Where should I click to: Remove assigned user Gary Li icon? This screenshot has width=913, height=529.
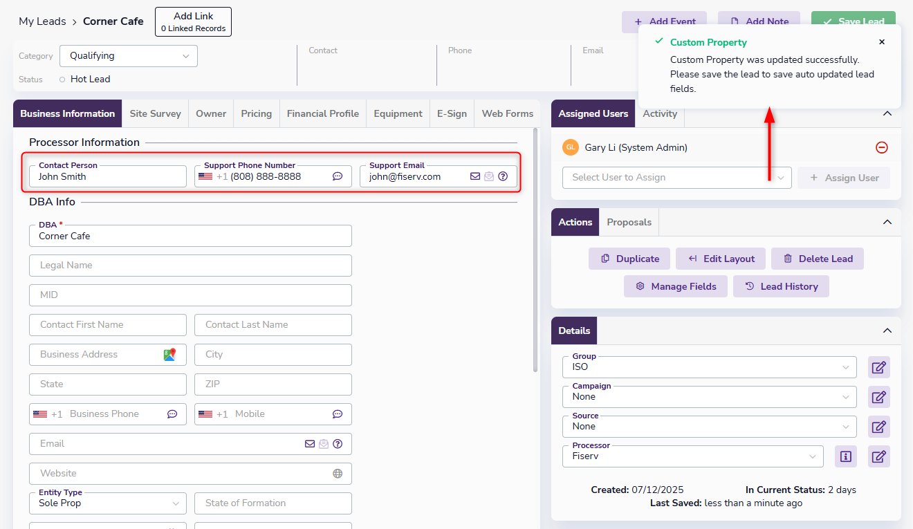click(881, 147)
